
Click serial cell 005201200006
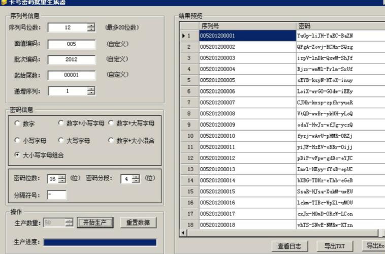[x=247, y=91]
